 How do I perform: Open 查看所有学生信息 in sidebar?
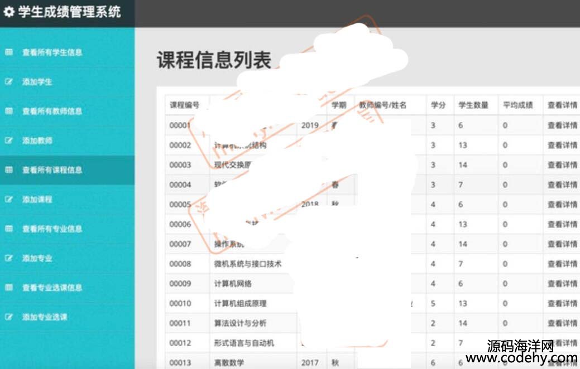click(52, 52)
